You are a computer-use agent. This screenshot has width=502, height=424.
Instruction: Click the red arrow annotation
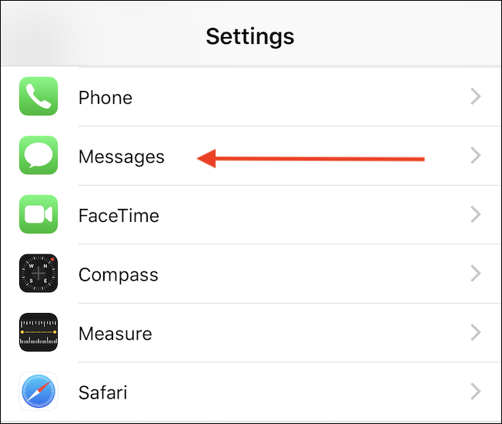310,158
